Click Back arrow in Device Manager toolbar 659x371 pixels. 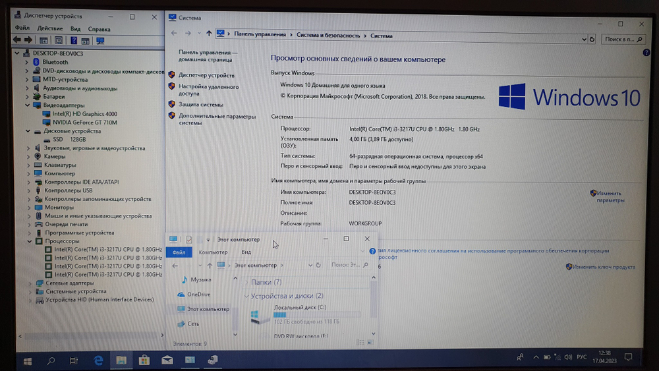click(17, 40)
